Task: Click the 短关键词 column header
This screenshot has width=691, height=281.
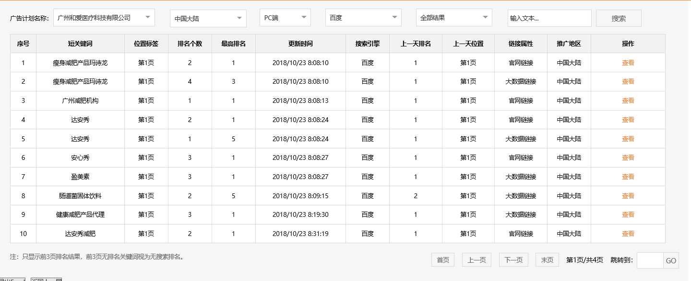Action: click(x=80, y=44)
